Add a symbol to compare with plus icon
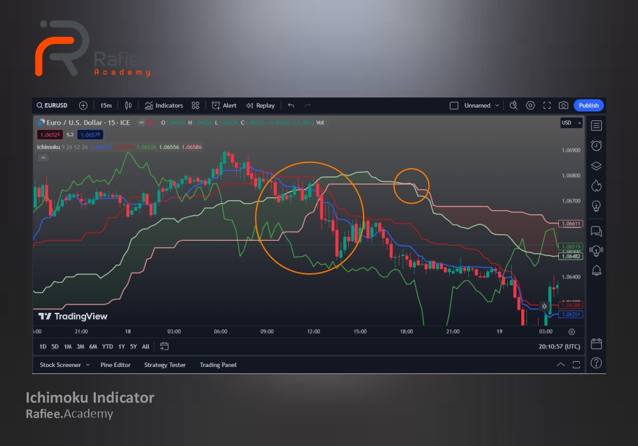638x446 pixels. tap(83, 106)
